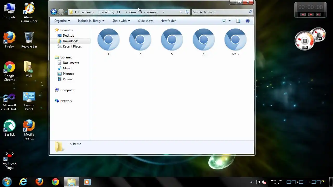Click the Google Chrome desktop icon

pos(10,71)
